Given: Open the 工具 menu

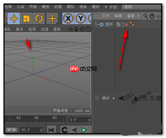Looking at the screenshot, I should (x=21, y=7).
